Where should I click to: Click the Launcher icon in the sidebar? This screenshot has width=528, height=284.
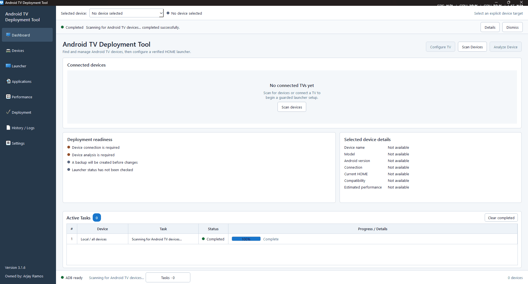pyautogui.click(x=8, y=66)
